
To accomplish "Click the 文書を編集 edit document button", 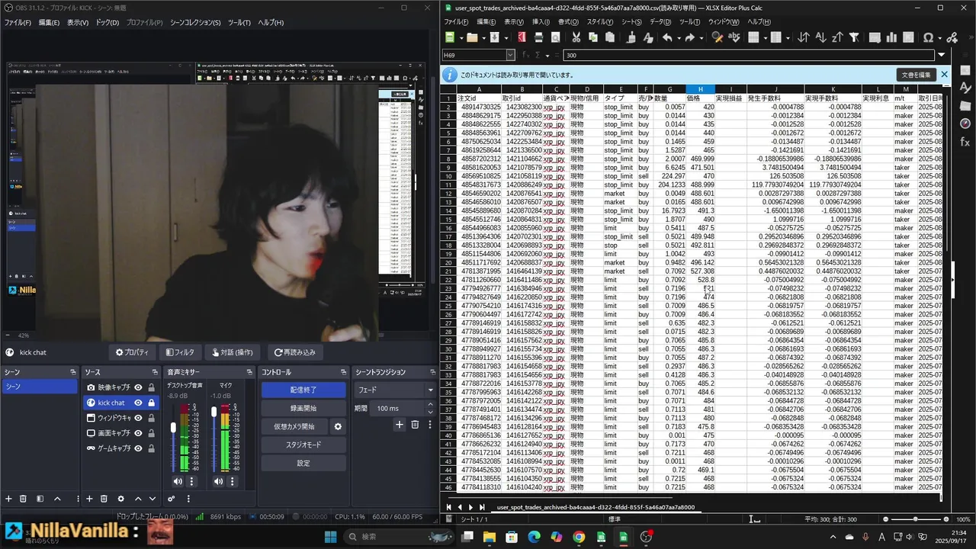I will click(916, 75).
